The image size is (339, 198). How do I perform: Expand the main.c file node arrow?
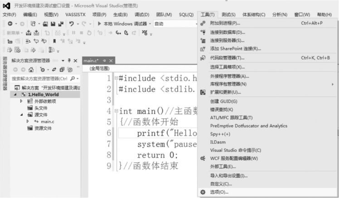[28, 121]
